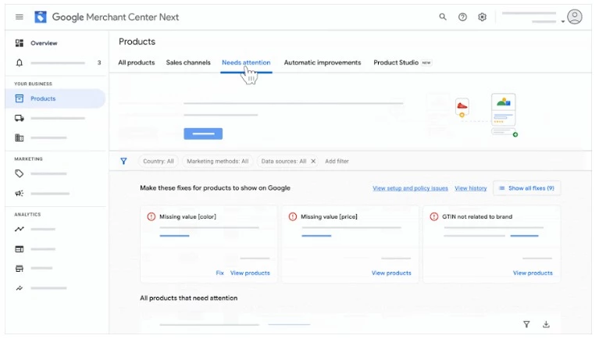Open the Country: All filter chip
Viewport: 599px width, 339px height.
pyautogui.click(x=159, y=161)
